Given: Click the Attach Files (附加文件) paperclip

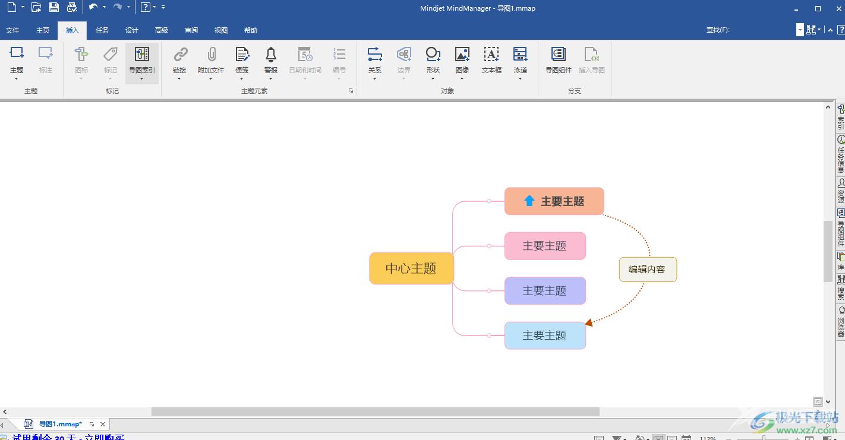Looking at the screenshot, I should coord(211,54).
